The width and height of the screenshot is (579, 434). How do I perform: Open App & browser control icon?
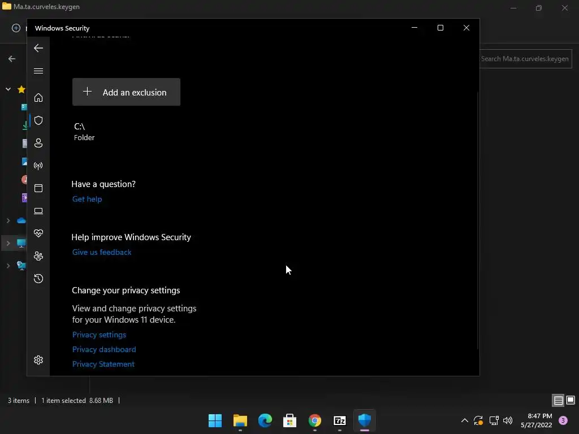tap(38, 188)
